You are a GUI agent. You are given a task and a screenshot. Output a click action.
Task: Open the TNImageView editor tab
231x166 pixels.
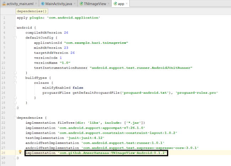click(95, 4)
